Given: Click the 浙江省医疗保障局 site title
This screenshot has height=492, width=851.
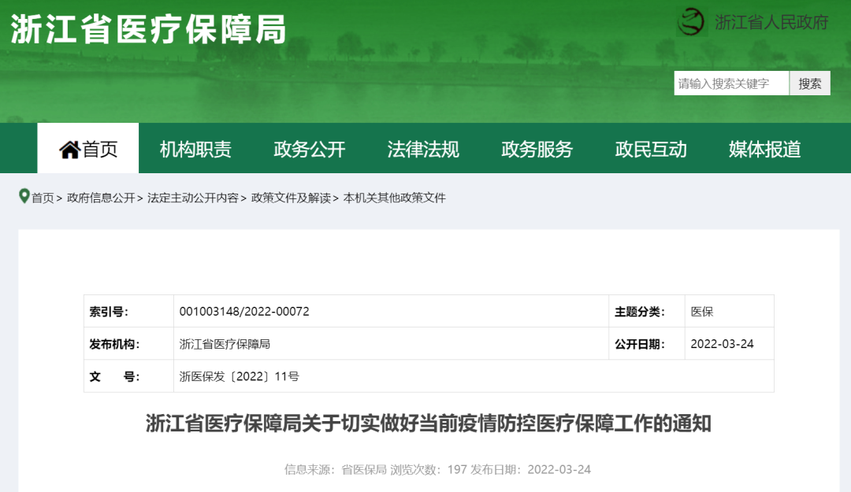Looking at the screenshot, I should point(148,29).
